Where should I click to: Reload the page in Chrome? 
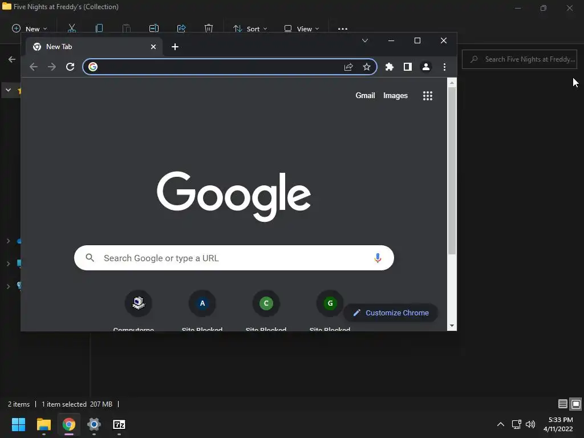(x=70, y=67)
